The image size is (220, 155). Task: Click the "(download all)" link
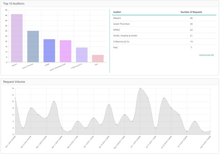tap(206, 55)
